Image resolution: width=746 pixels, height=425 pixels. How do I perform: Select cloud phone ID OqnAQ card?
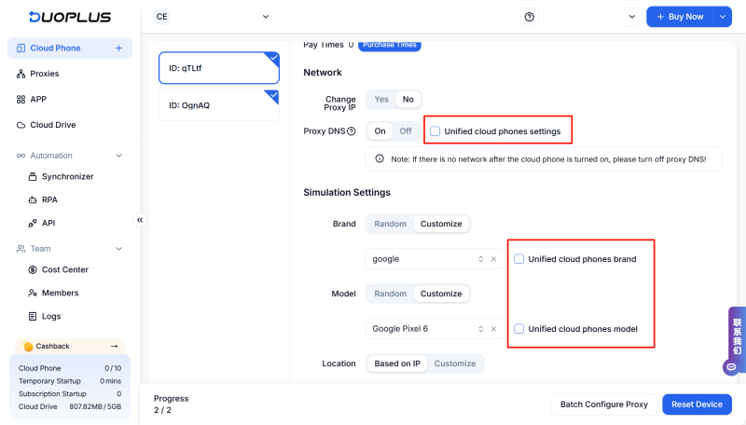(218, 105)
